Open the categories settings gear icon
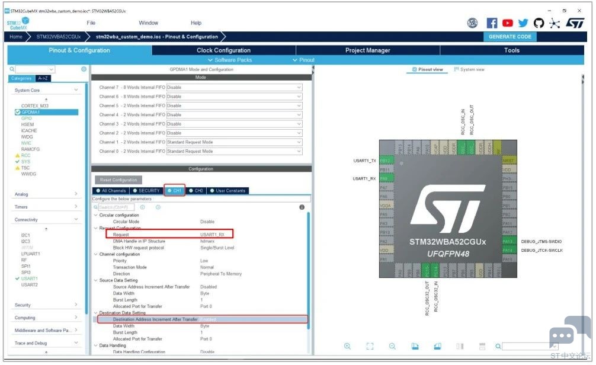Image resolution: width=596 pixels, height=365 pixels. tap(84, 69)
